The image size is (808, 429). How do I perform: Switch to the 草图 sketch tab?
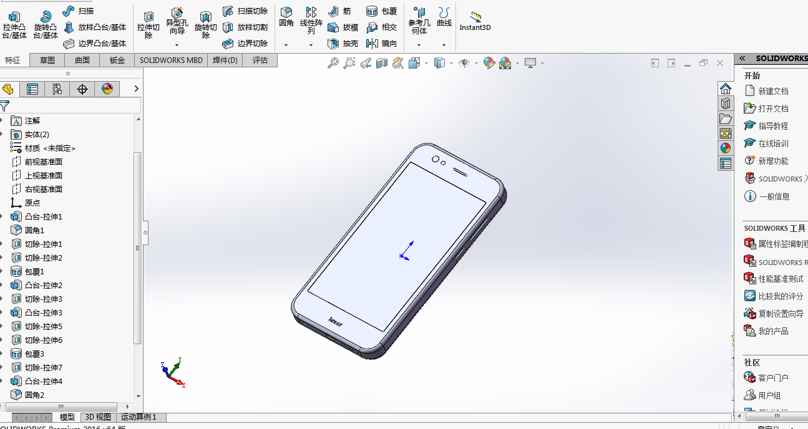47,60
